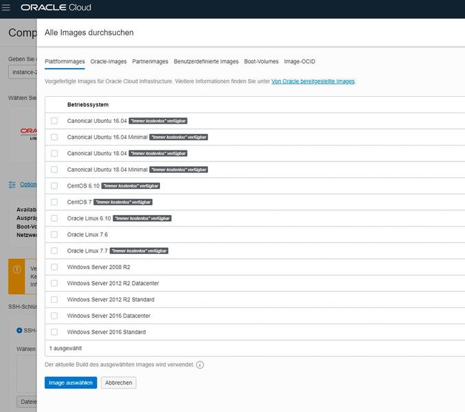465x412 pixels.
Task: Click the always-free badge next to Oracle Linux 7.7
Action: click(x=139, y=251)
